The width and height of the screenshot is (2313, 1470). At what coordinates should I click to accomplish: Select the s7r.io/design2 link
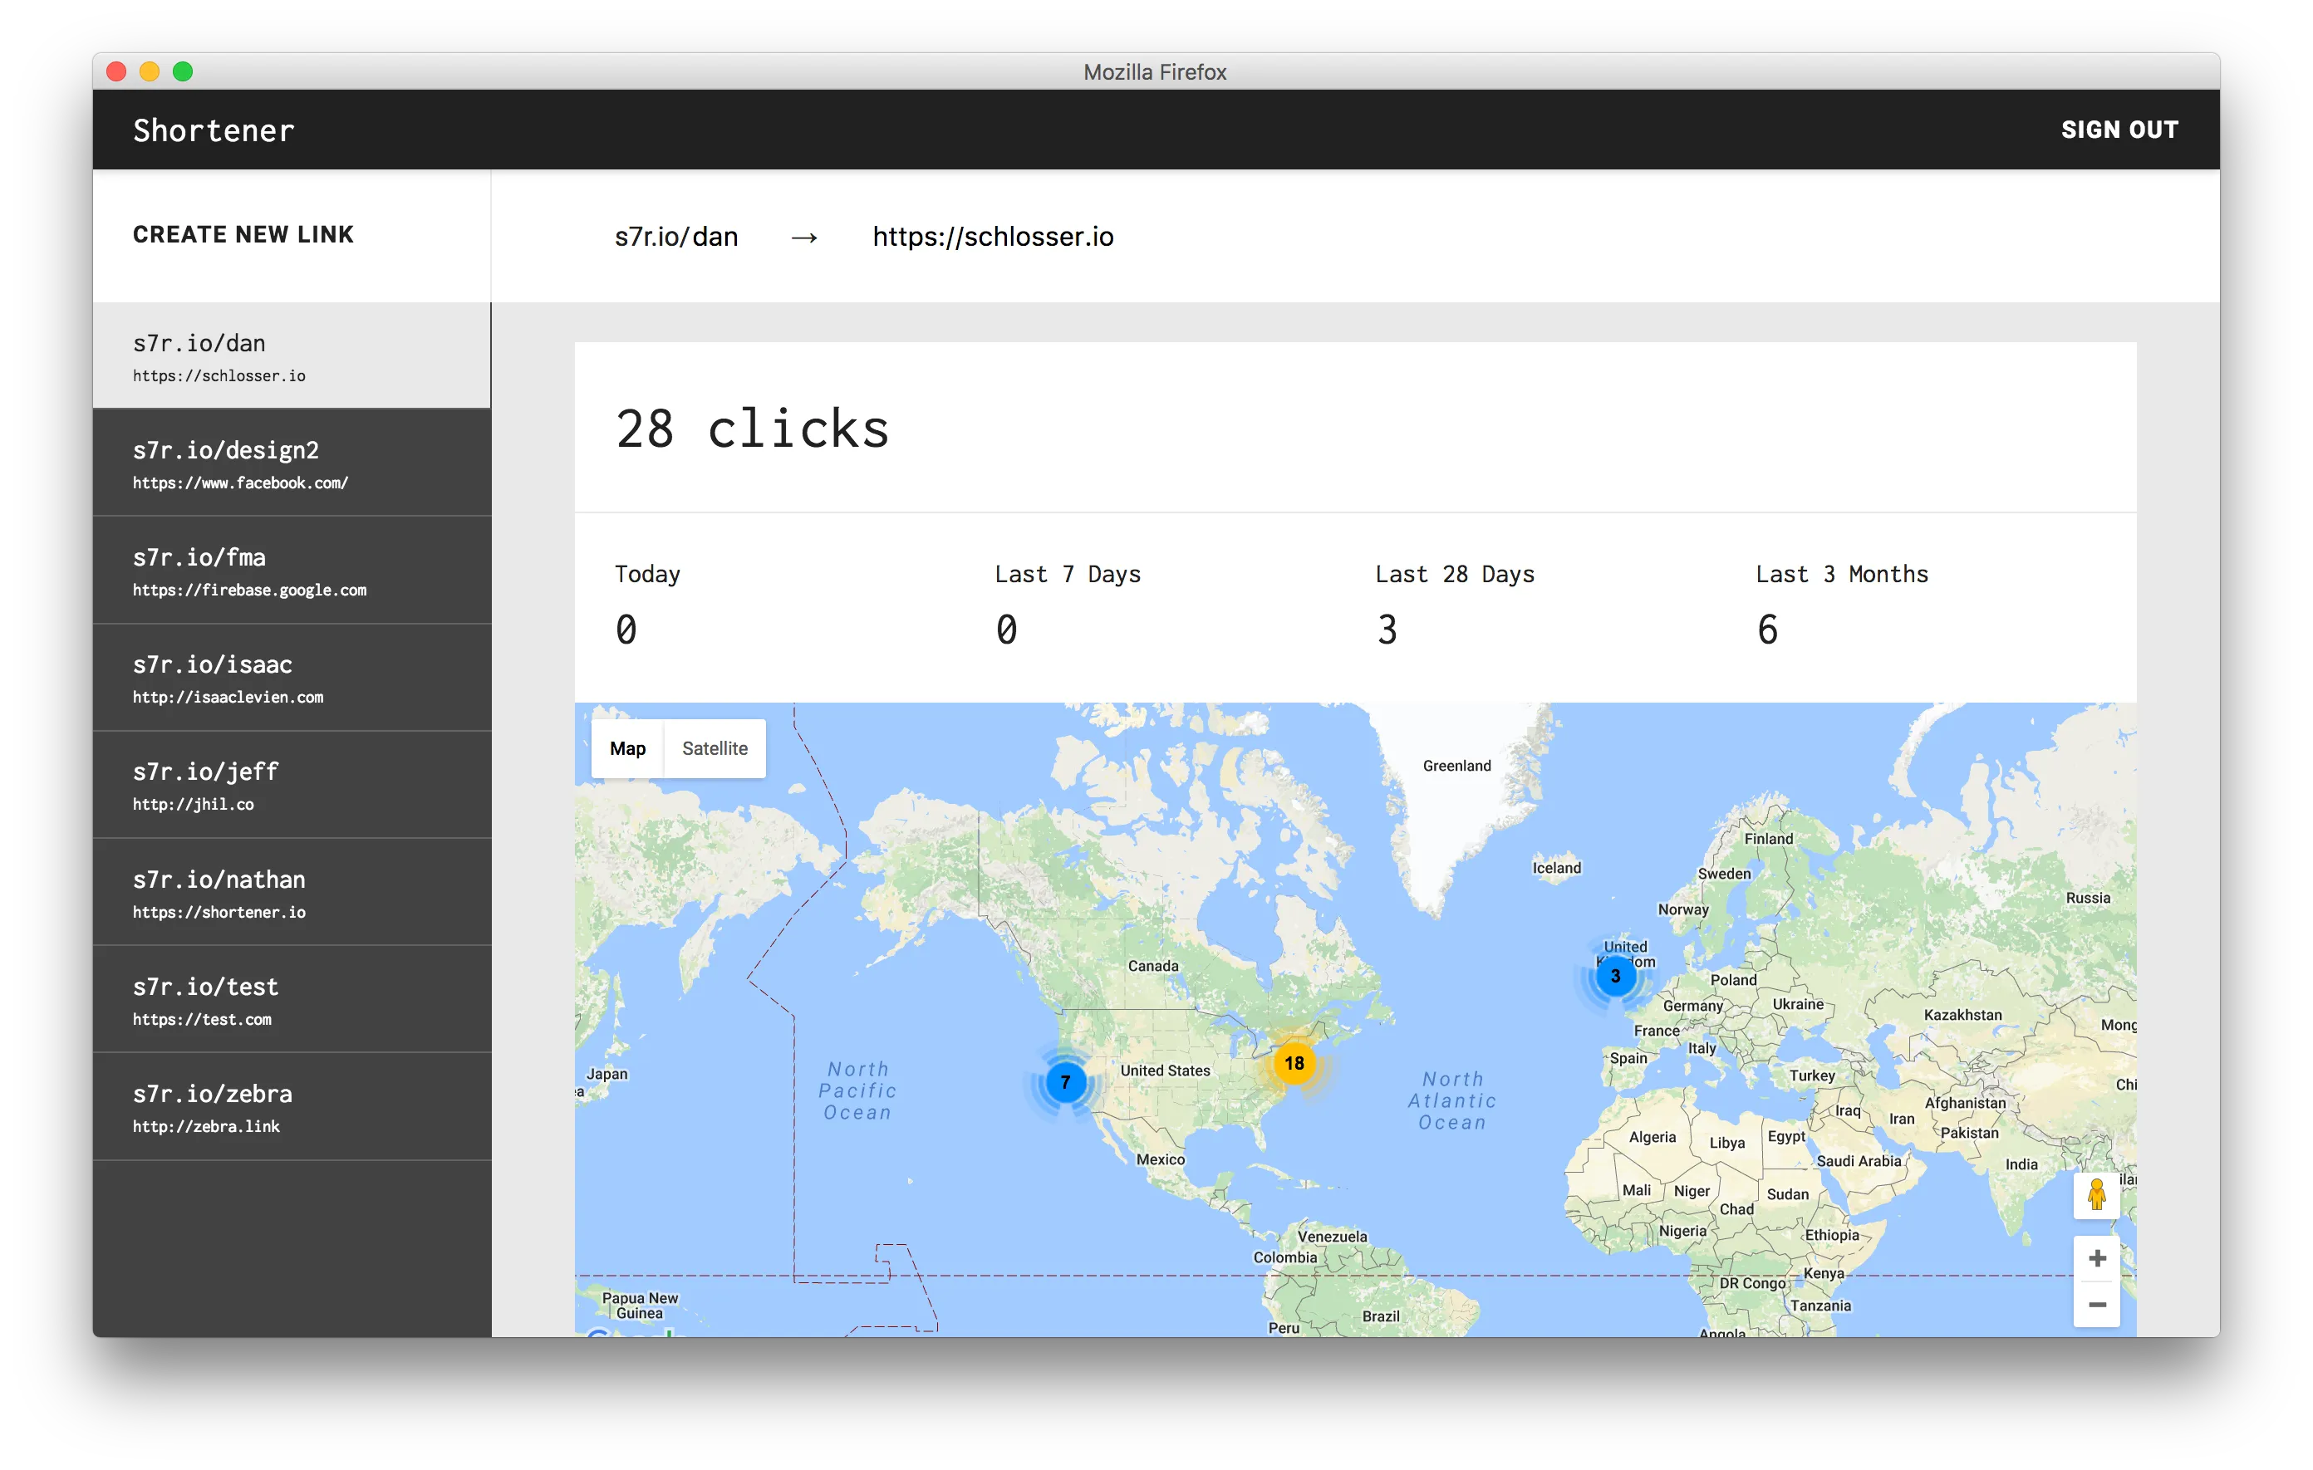(x=291, y=462)
